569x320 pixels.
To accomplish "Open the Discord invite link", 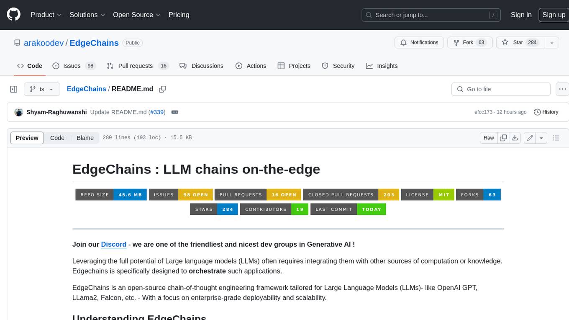I will (x=113, y=244).
